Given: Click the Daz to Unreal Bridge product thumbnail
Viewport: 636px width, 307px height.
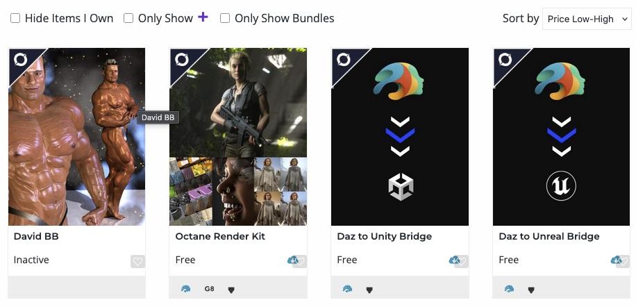Looking at the screenshot, I should click(x=562, y=137).
